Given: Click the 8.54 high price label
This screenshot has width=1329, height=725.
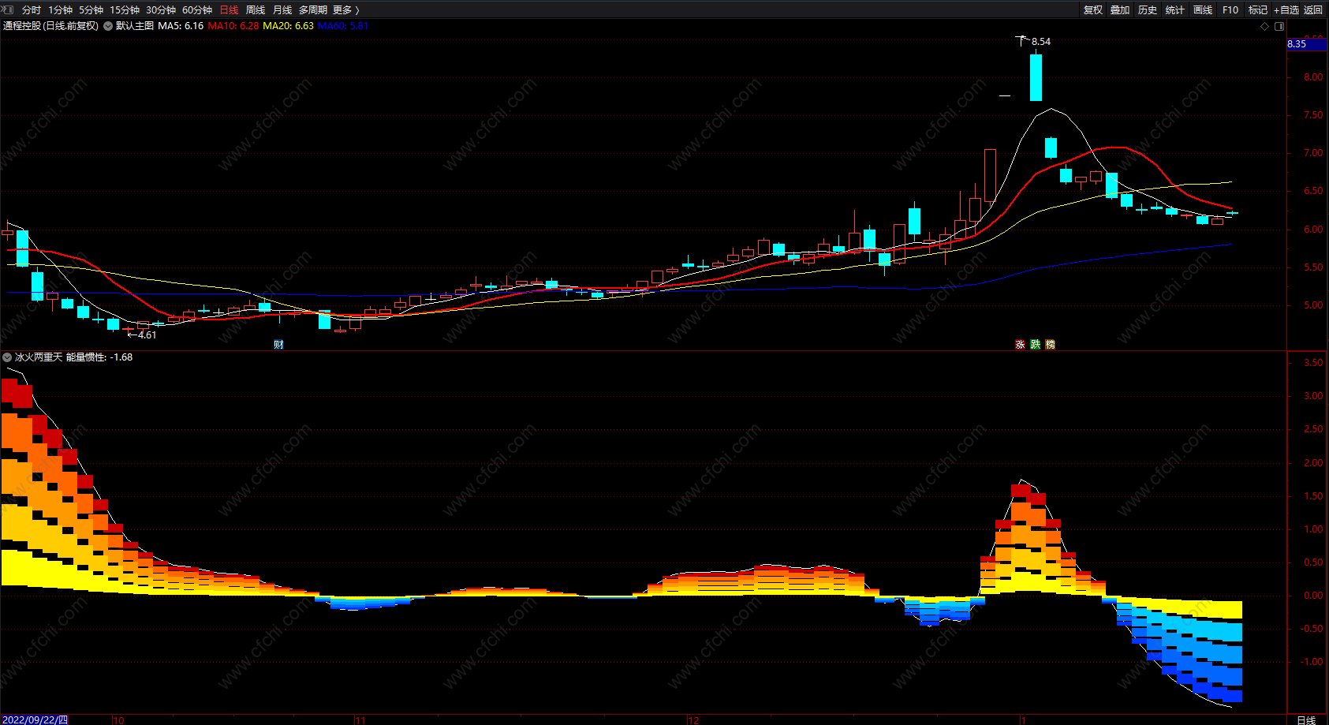Looking at the screenshot, I should (x=1041, y=42).
